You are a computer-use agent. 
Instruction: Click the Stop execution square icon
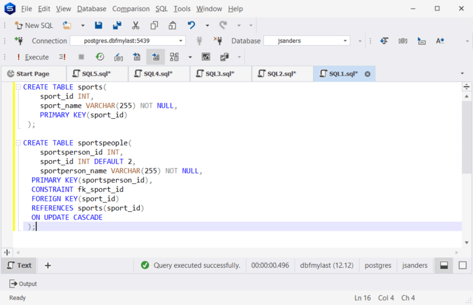pos(81,57)
